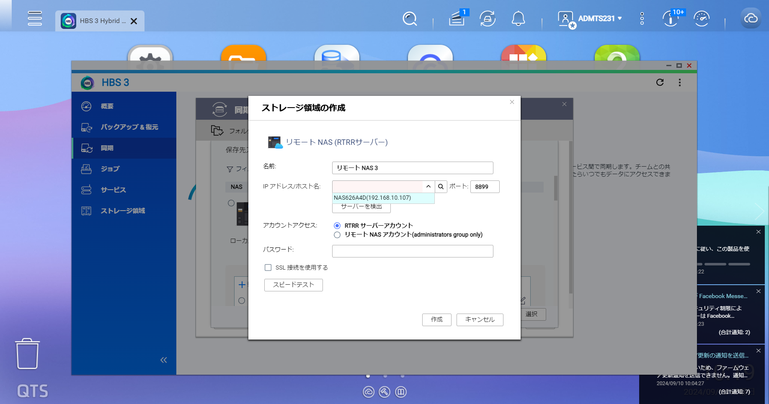Open バックアップ＆復元 in the sidebar
The height and width of the screenshot is (404, 769).
click(x=124, y=127)
